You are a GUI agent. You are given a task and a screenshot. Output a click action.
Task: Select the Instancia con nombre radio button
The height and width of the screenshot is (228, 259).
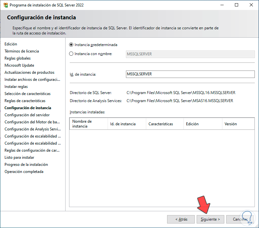click(x=71, y=54)
